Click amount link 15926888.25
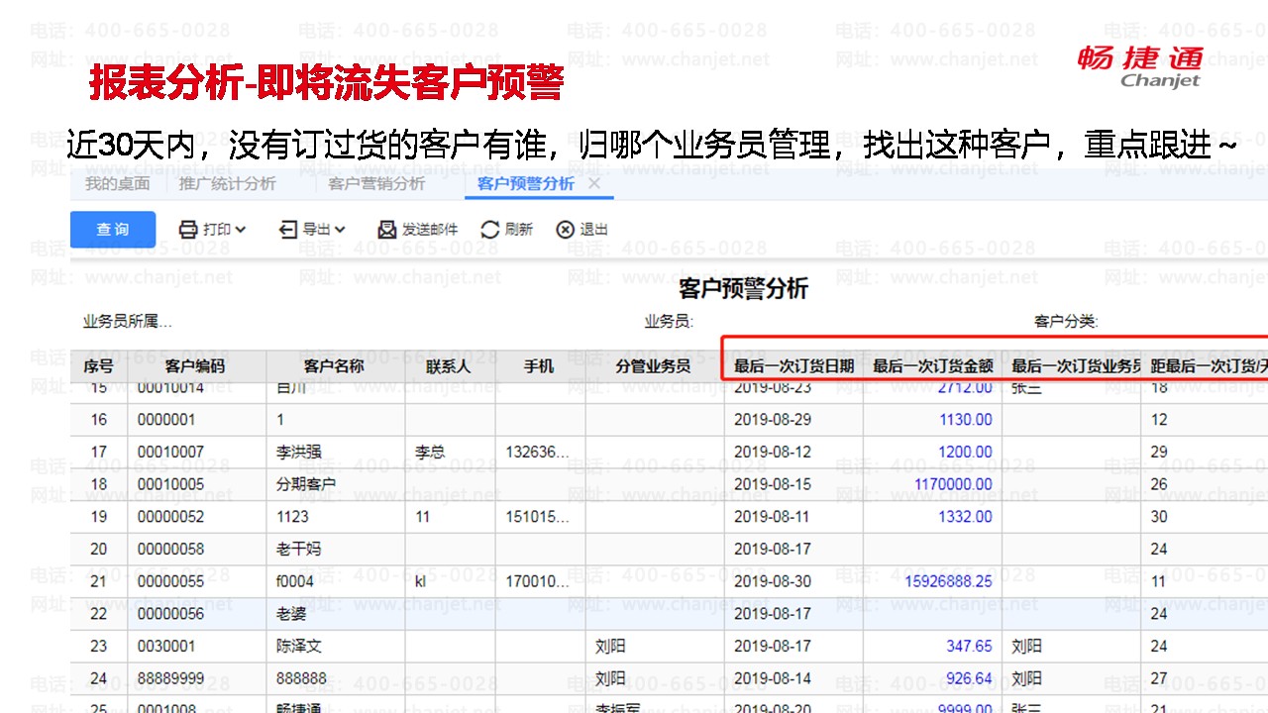The height and width of the screenshot is (713, 1268). 948,581
